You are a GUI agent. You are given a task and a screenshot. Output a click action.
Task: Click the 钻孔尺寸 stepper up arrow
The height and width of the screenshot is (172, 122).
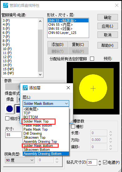coord(100,161)
